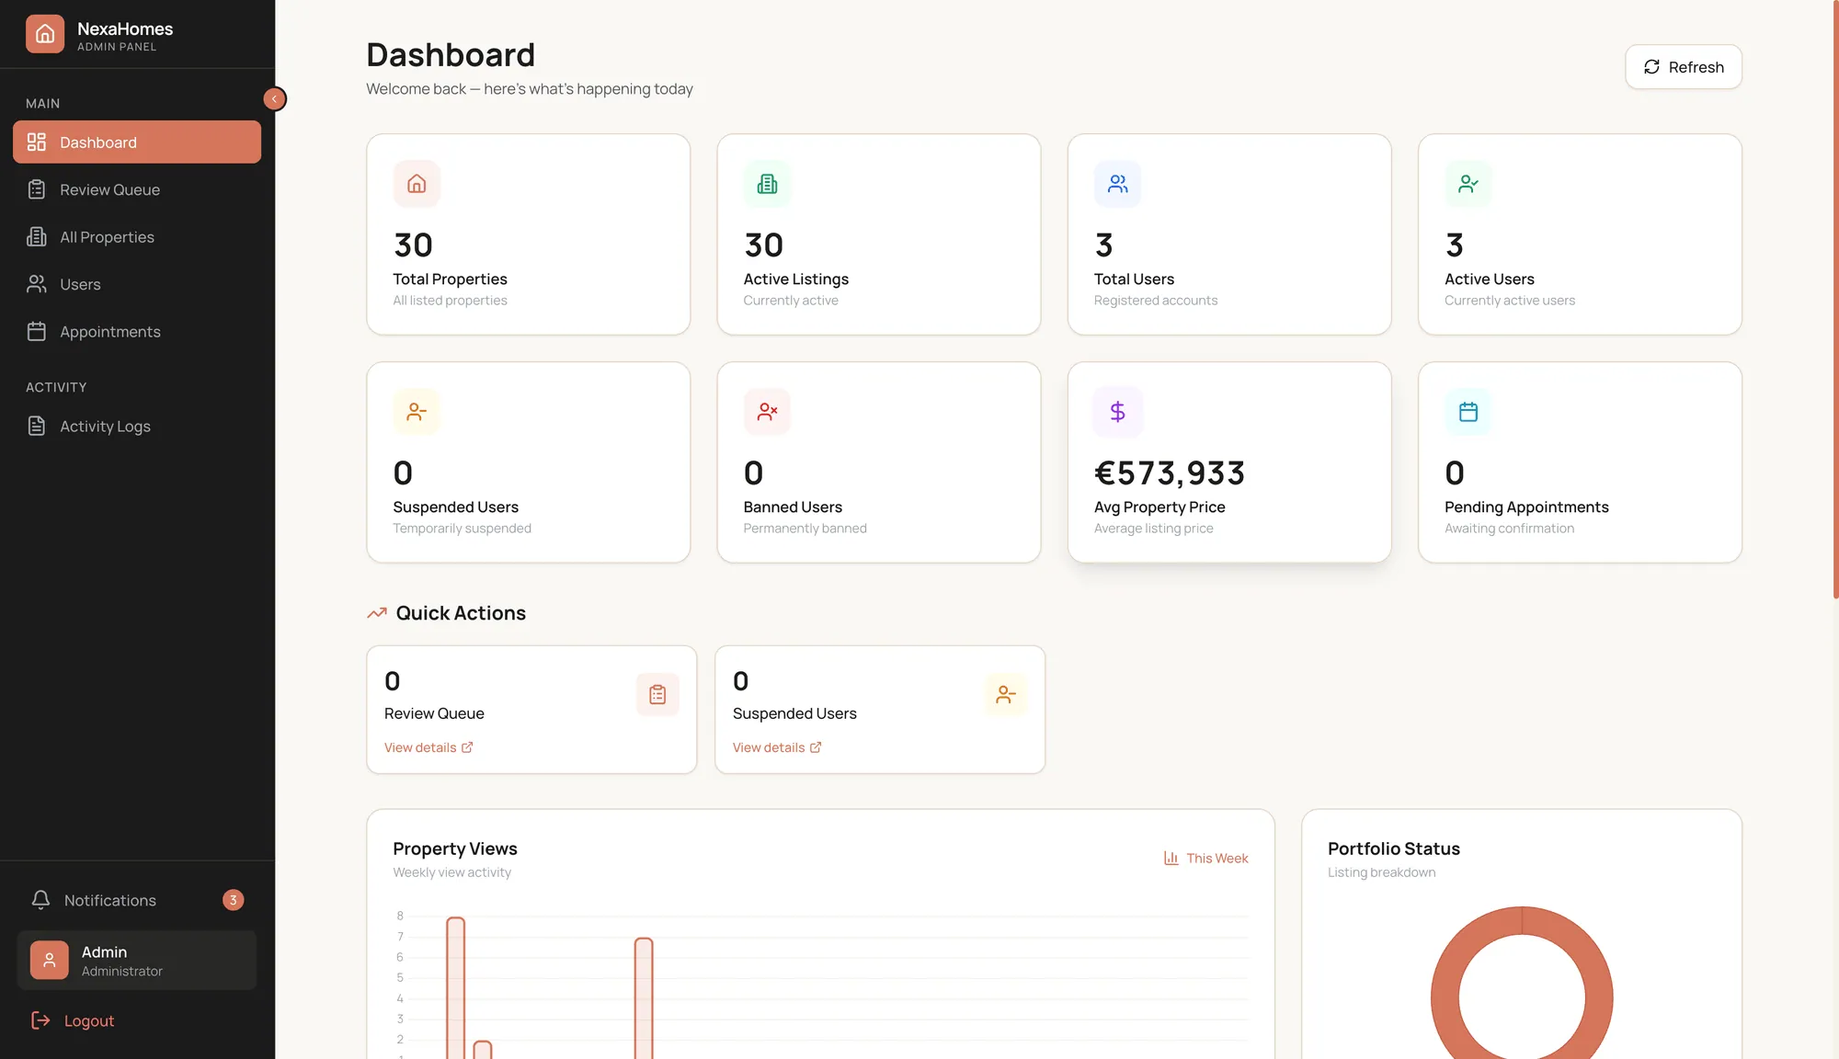Screen dimensions: 1839x1059
Task: Click the Active Users check icon
Action: [x=1468, y=184]
